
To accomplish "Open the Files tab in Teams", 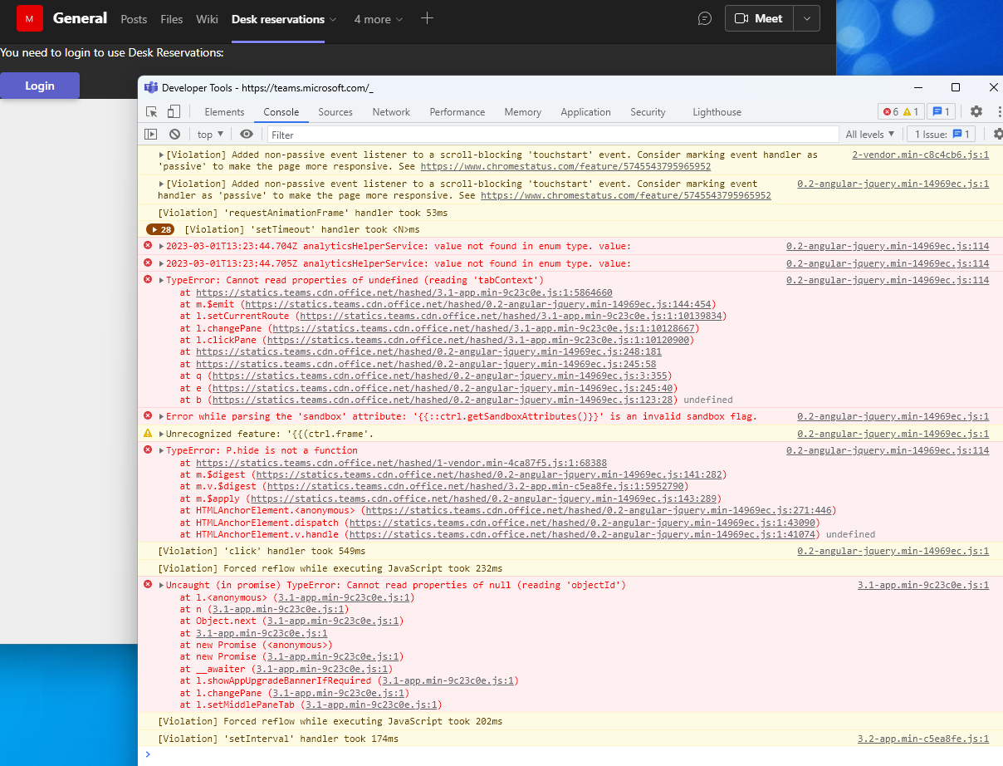I will click(172, 19).
